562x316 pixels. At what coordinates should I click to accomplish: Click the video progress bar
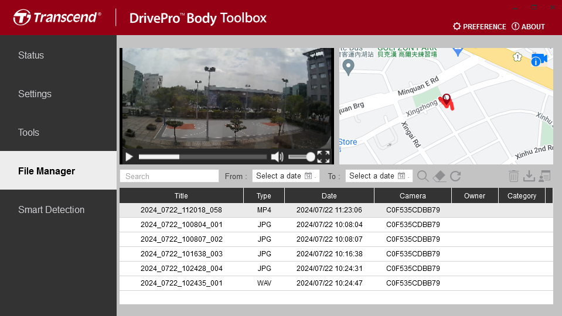[x=203, y=157]
